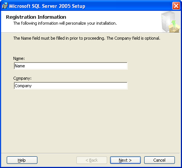The width and height of the screenshot is (182, 168).
Task: Close the SQL Server 2005 Setup window
Action: coord(176,6)
